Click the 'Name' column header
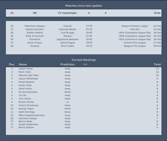 [x=23, y=64]
